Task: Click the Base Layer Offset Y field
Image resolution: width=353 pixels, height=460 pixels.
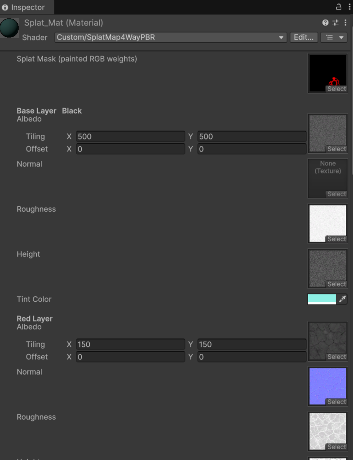Action: [252, 149]
